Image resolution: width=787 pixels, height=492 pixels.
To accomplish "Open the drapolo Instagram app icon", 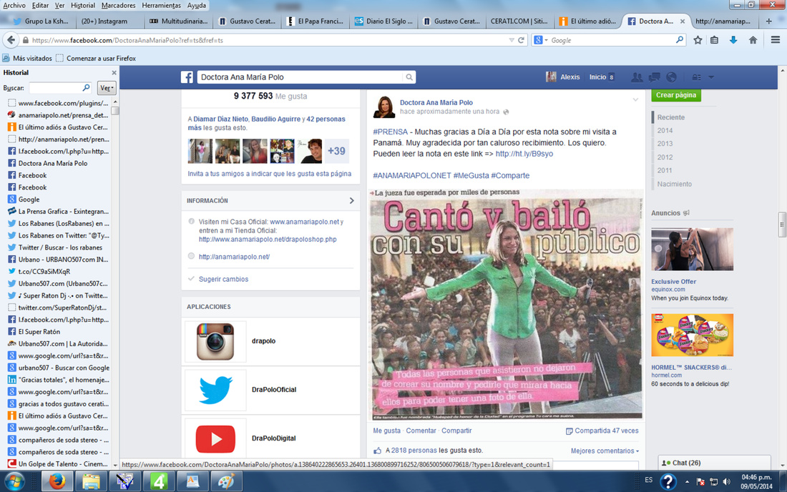I will tap(215, 342).
